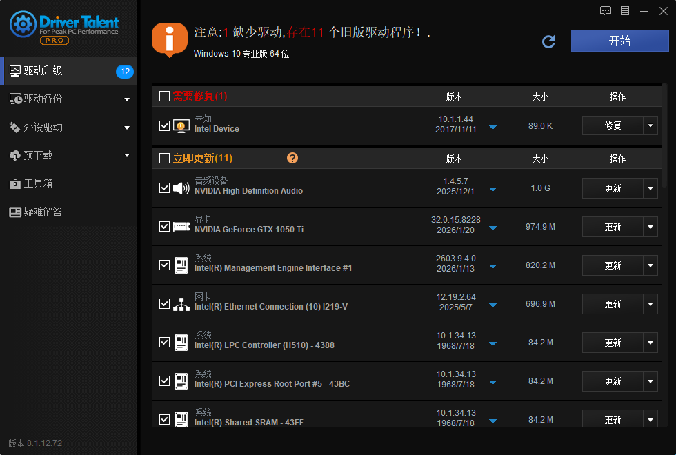
Task: Expand the 驱动备份 sidebar arrow
Action: coord(127,99)
